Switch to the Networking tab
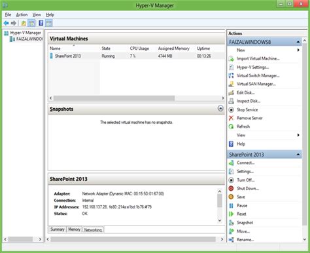Viewport: 310px width, 253px height. point(93,229)
